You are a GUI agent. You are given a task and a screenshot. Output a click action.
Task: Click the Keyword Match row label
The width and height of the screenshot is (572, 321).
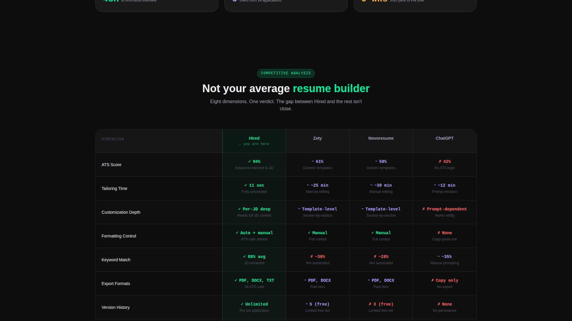point(116,260)
